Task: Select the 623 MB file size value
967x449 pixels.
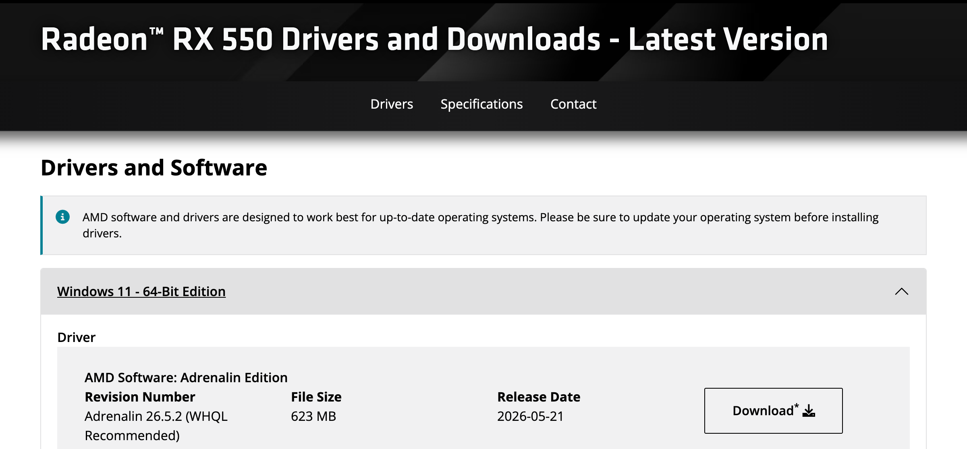Action: point(313,416)
